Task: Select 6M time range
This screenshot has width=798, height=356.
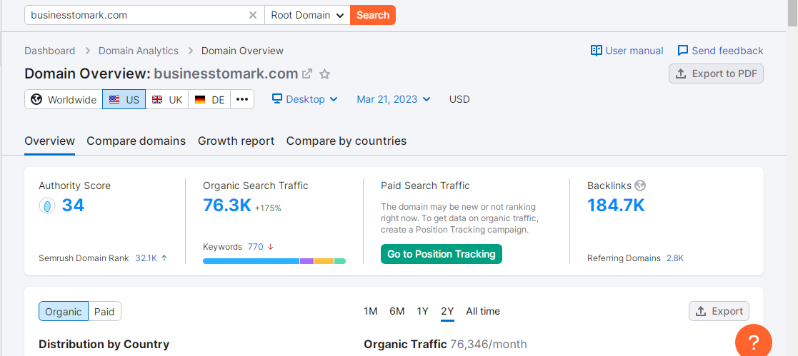Action: 397,311
